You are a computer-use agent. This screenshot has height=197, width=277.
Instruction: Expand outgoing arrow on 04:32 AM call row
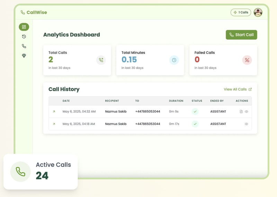54,112
